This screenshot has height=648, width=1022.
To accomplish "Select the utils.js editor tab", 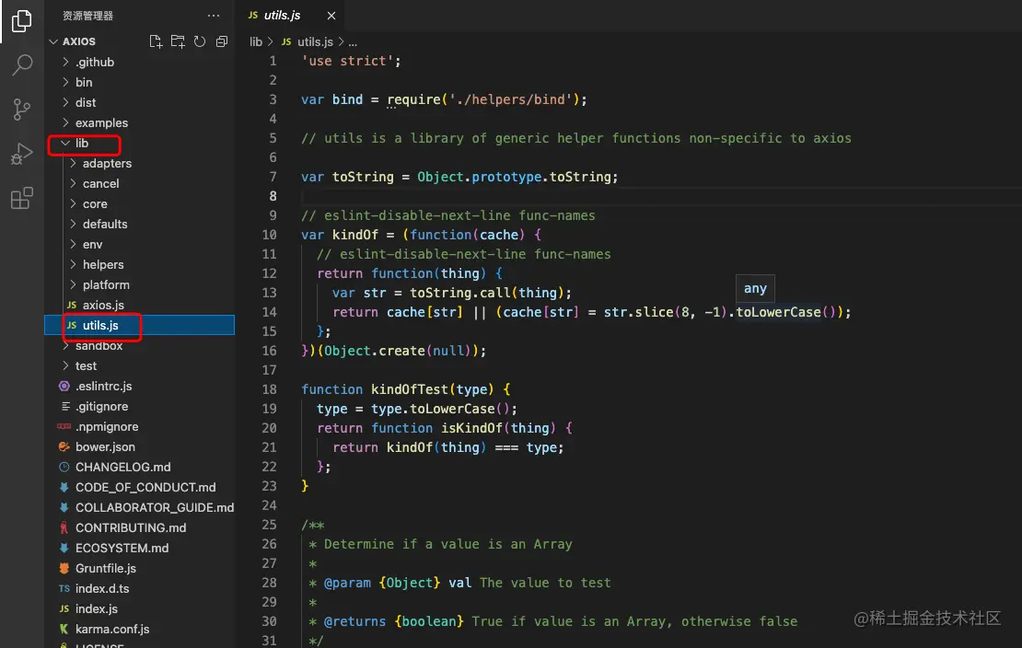I will (291, 16).
